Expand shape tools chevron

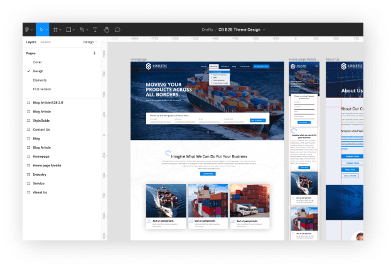tap(73, 30)
